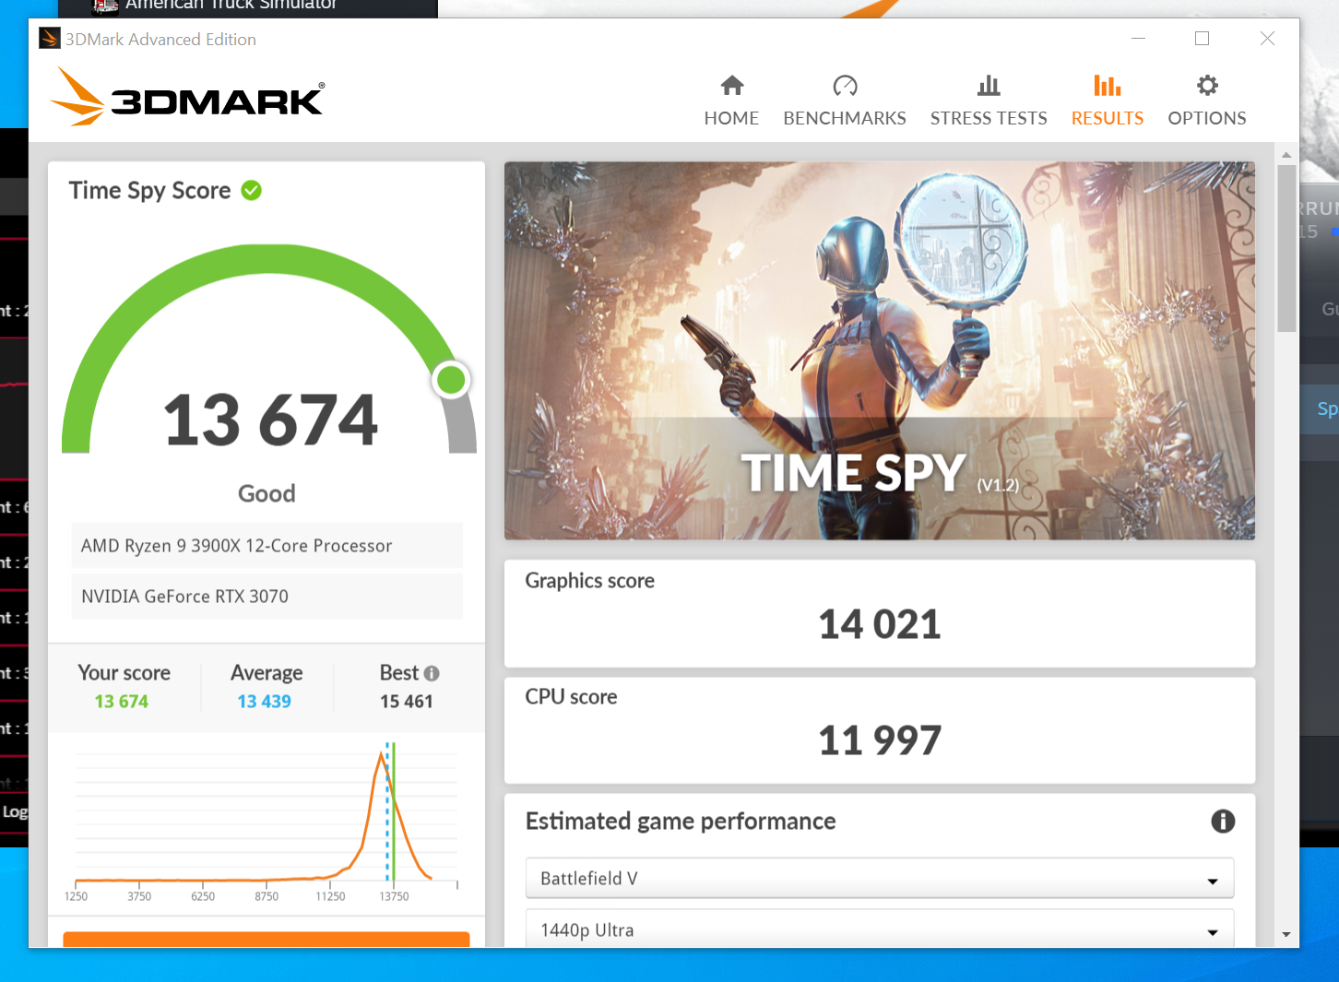Click the AMD Ryzen 9 3900X processor row
Screen dimensions: 1339x982
tap(267, 546)
